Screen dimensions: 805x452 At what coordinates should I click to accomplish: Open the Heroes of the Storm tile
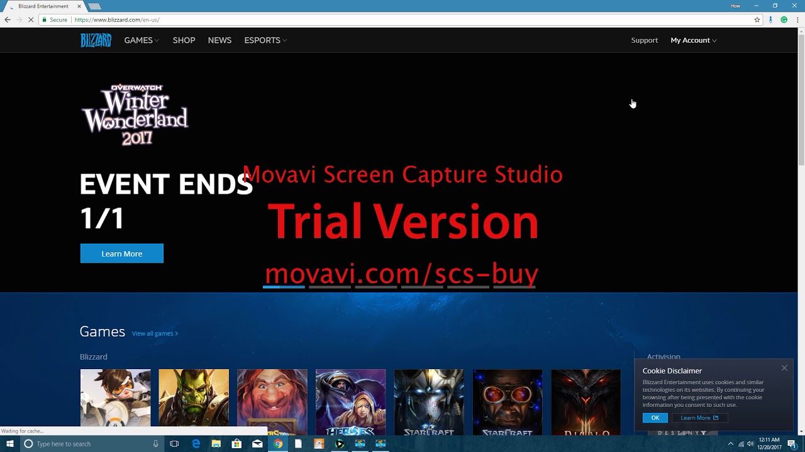pyautogui.click(x=350, y=402)
